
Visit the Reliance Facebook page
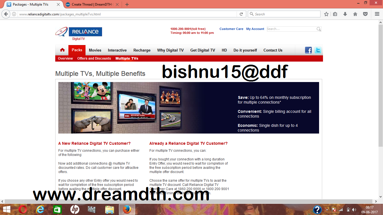(308, 50)
